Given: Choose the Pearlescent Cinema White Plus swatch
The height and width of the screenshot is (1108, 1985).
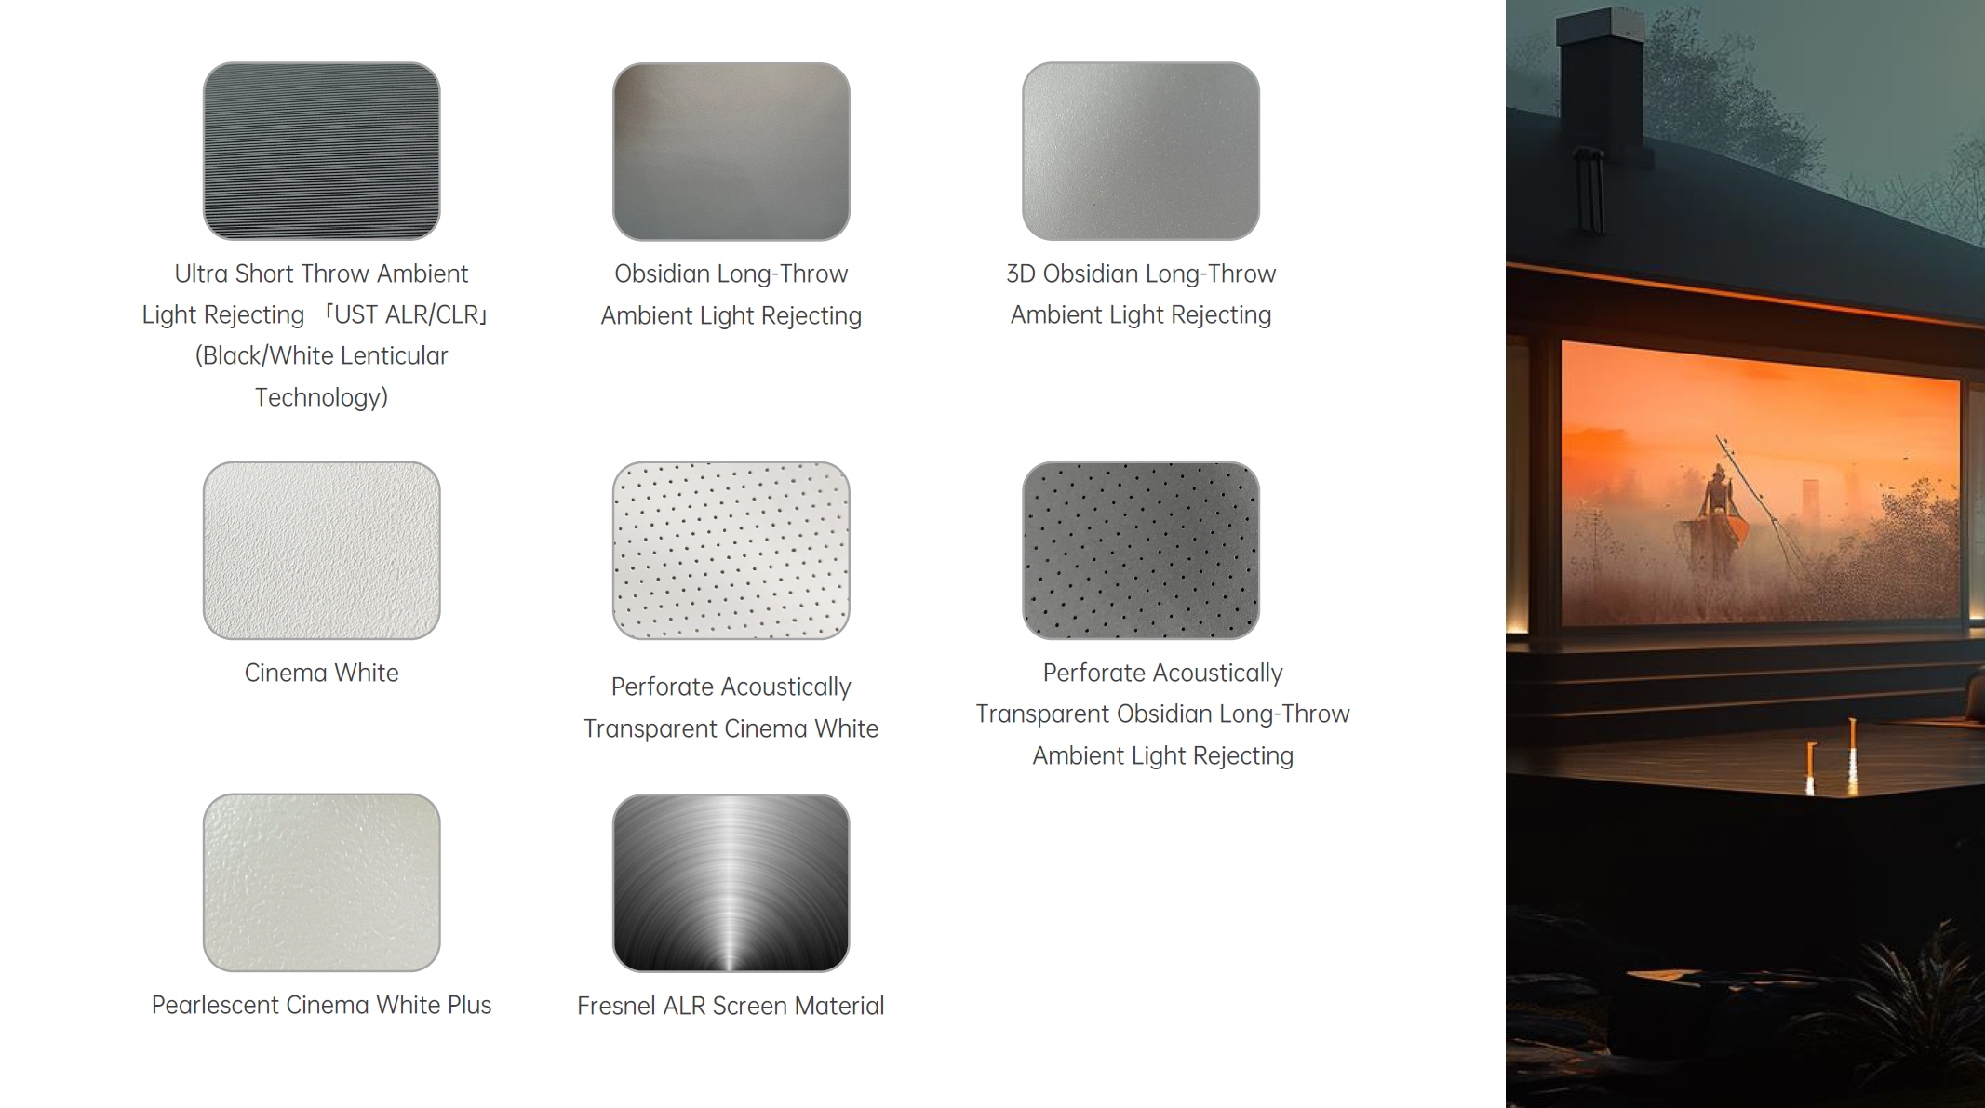Looking at the screenshot, I should tap(321, 882).
